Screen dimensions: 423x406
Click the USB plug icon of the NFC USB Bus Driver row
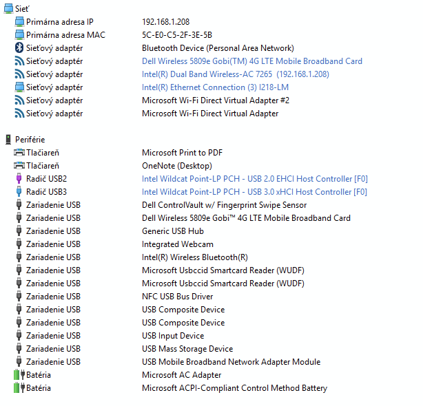19,297
